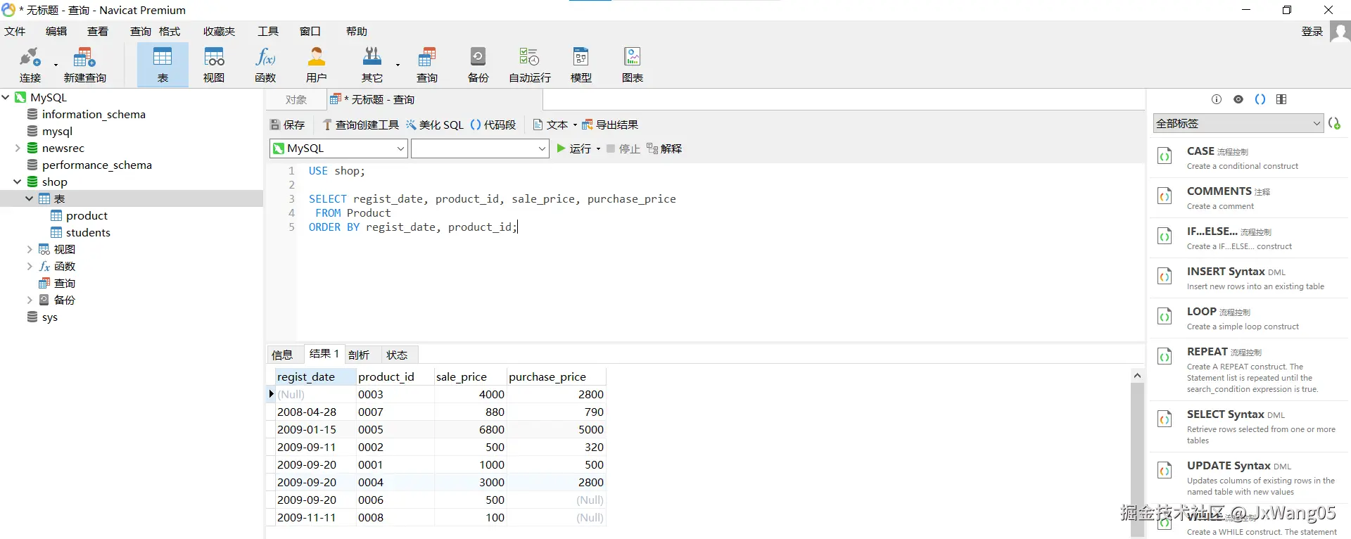
Task: Select the Table (表) toolbar icon
Action: 163,64
